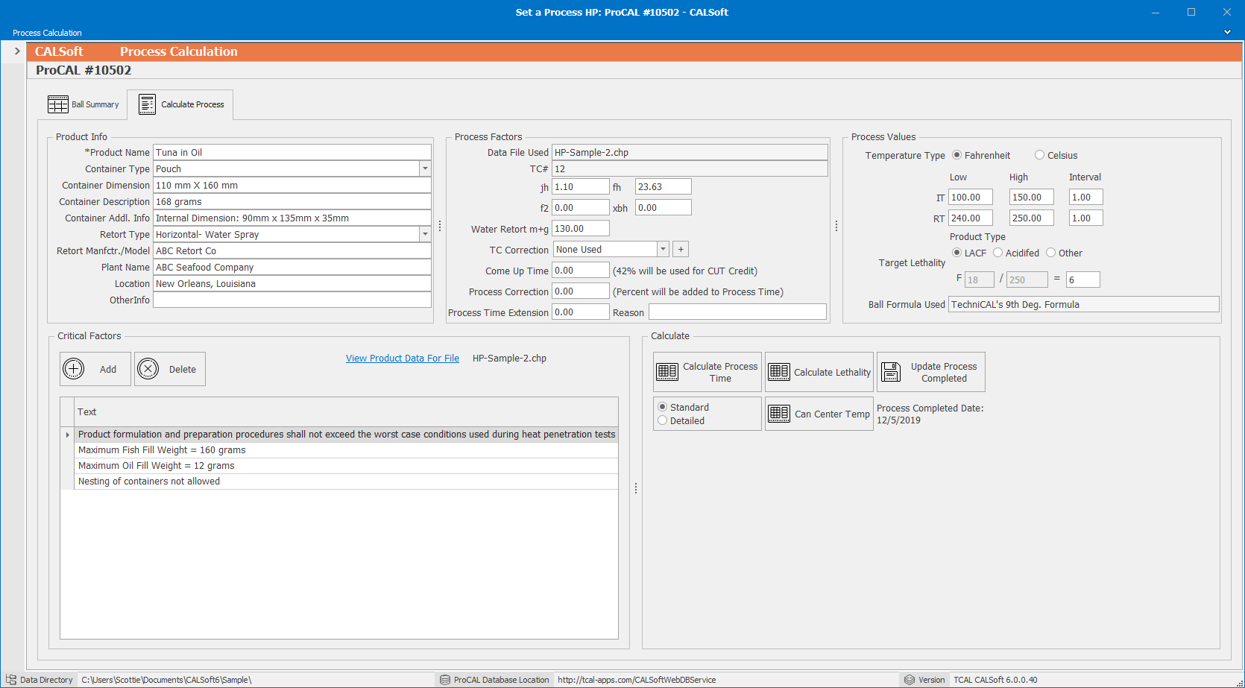Expand the left side panel arrow
The width and height of the screenshot is (1245, 688).
(x=17, y=51)
